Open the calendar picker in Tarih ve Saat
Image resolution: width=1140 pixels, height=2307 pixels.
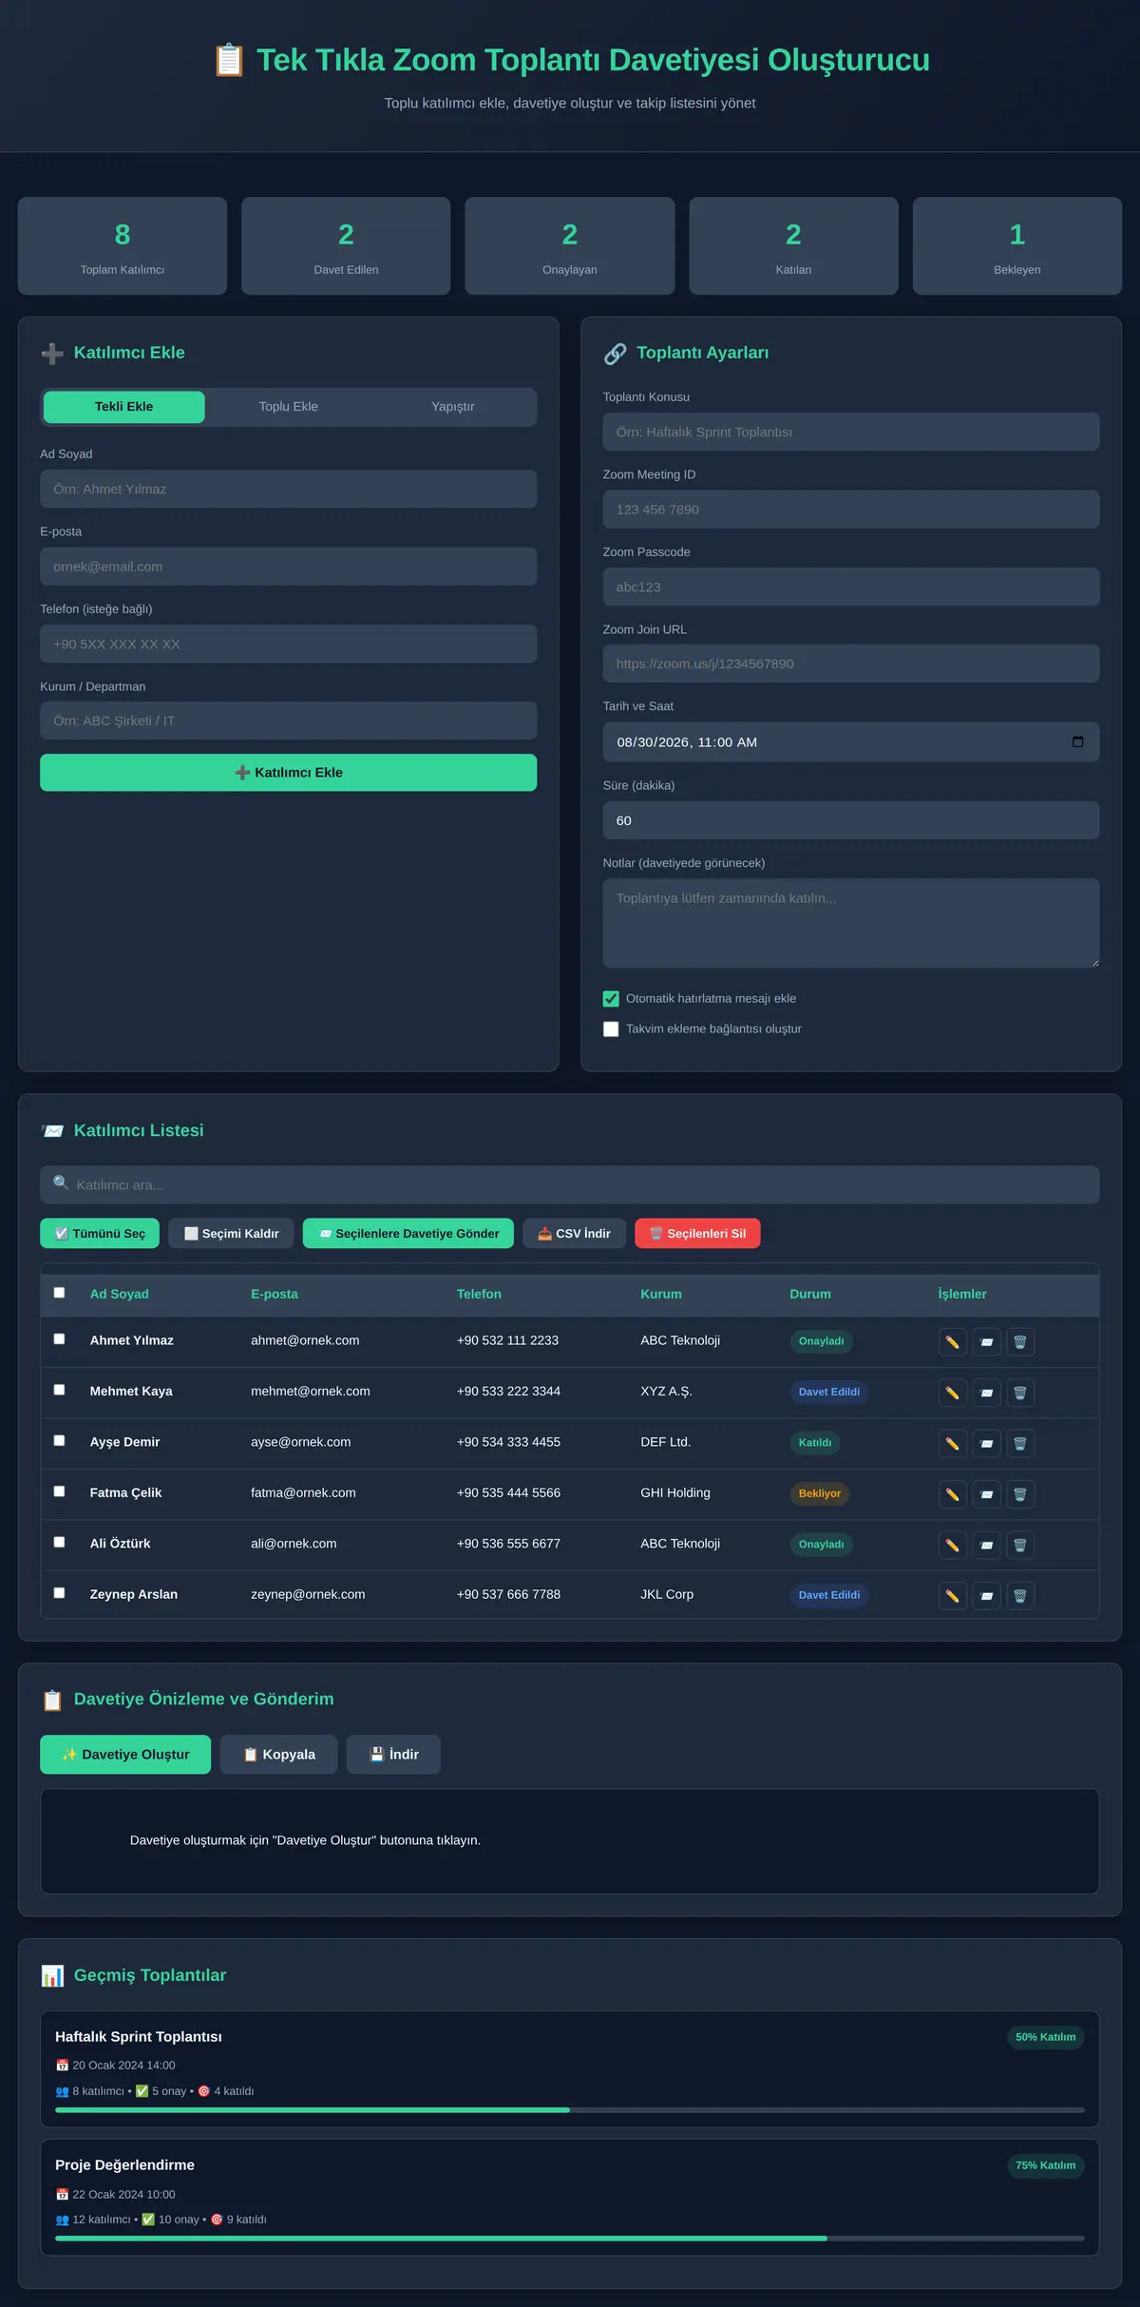click(1077, 741)
